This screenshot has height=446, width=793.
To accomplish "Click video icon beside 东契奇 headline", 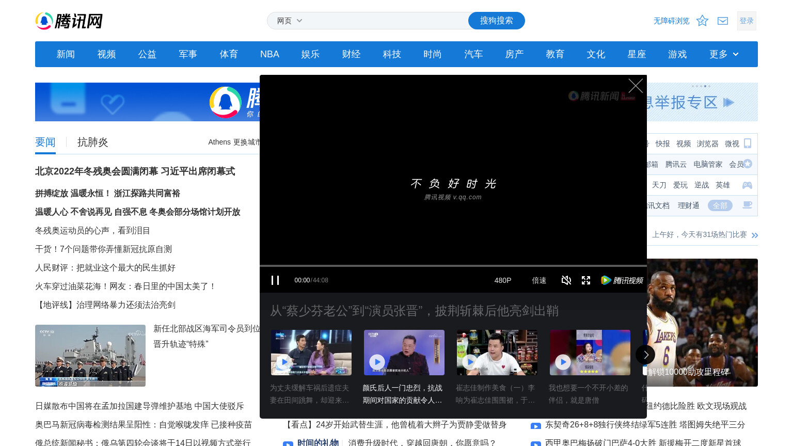I will (536, 426).
